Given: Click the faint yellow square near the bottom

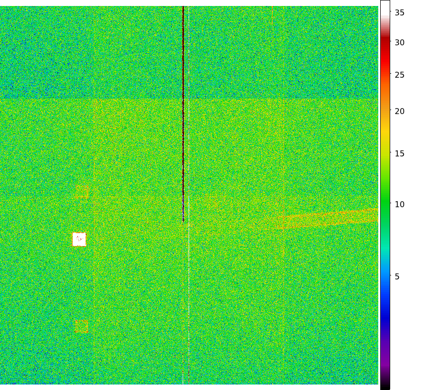Looking at the screenshot, I should click(81, 326).
